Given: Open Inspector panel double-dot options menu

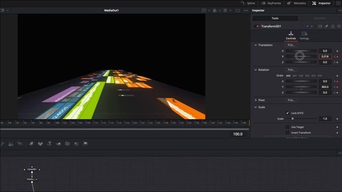Looking at the screenshot, I should pos(340,11).
